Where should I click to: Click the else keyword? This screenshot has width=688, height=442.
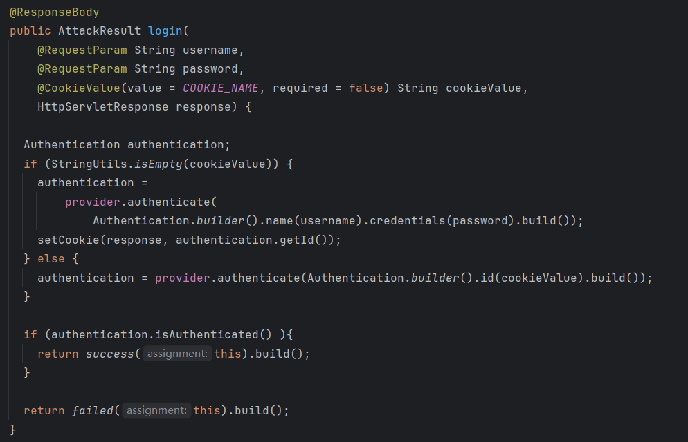pos(51,259)
